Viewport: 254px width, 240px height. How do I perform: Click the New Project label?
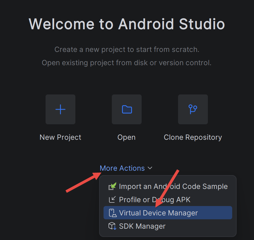[60, 138]
